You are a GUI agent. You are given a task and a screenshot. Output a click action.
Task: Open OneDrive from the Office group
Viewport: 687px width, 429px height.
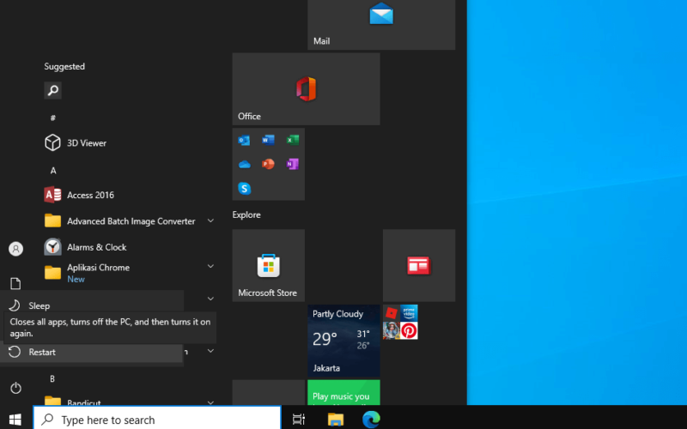244,164
